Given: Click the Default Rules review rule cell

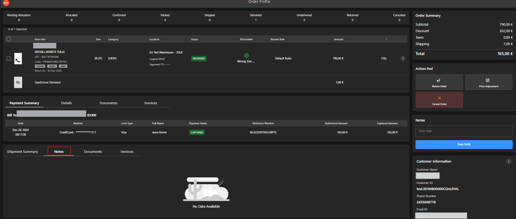Looking at the screenshot, I should tap(283, 58).
